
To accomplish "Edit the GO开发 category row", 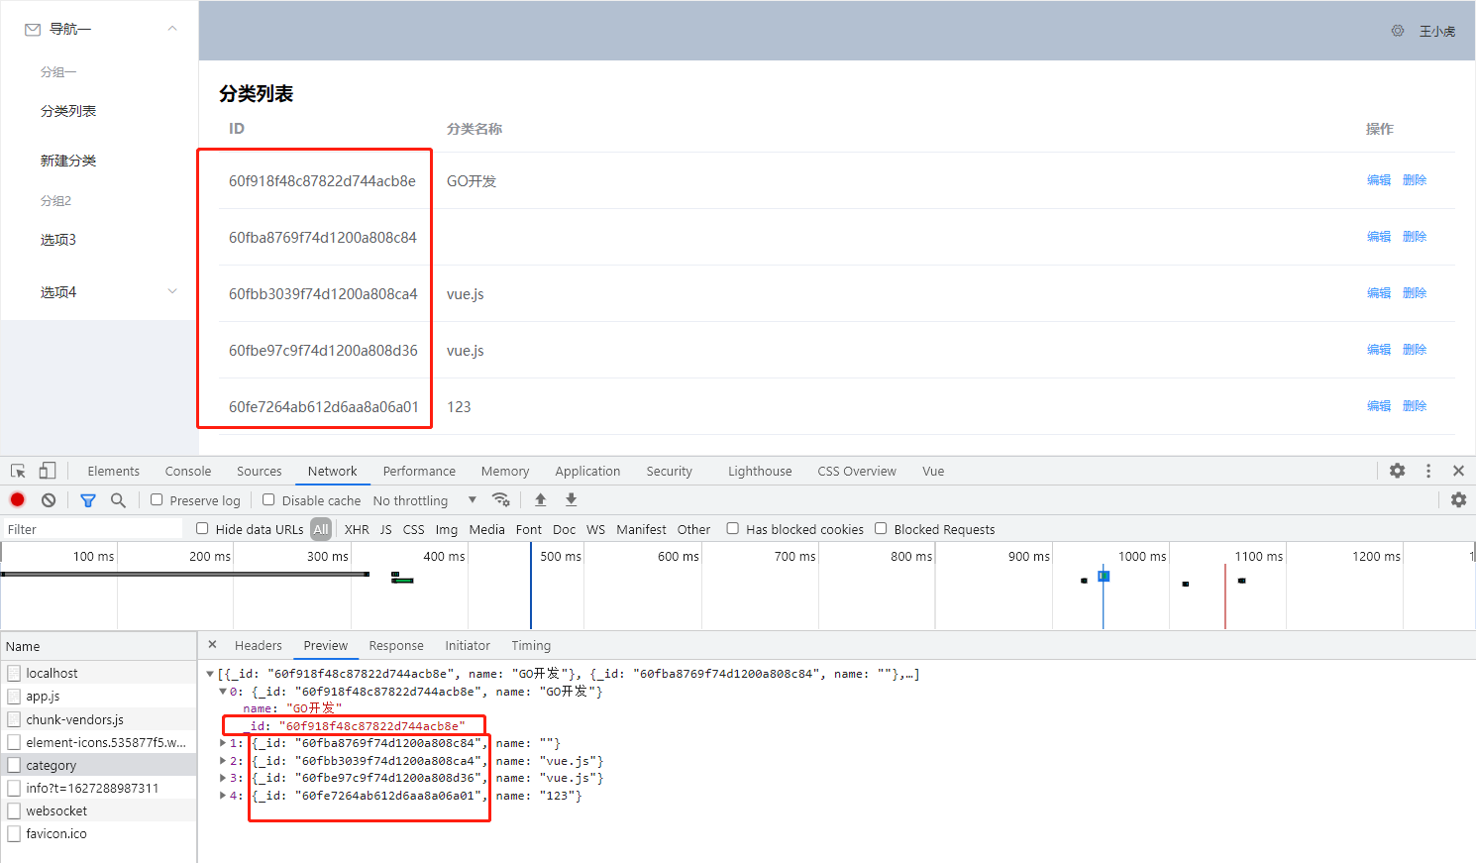I will click(1379, 180).
